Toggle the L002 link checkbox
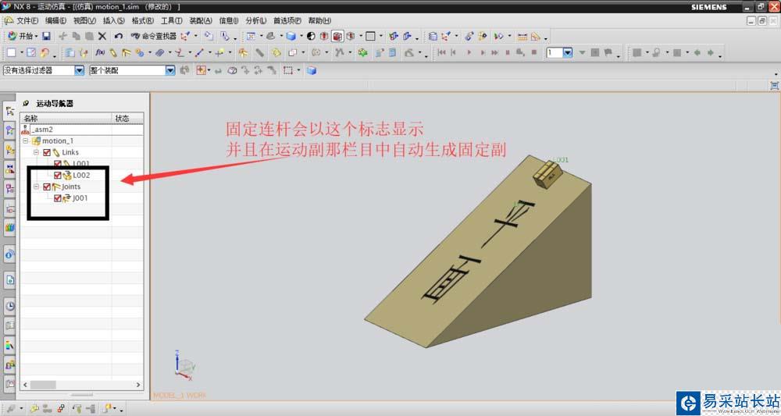 (57, 175)
